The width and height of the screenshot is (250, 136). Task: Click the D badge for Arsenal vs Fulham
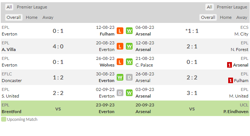(129, 77)
